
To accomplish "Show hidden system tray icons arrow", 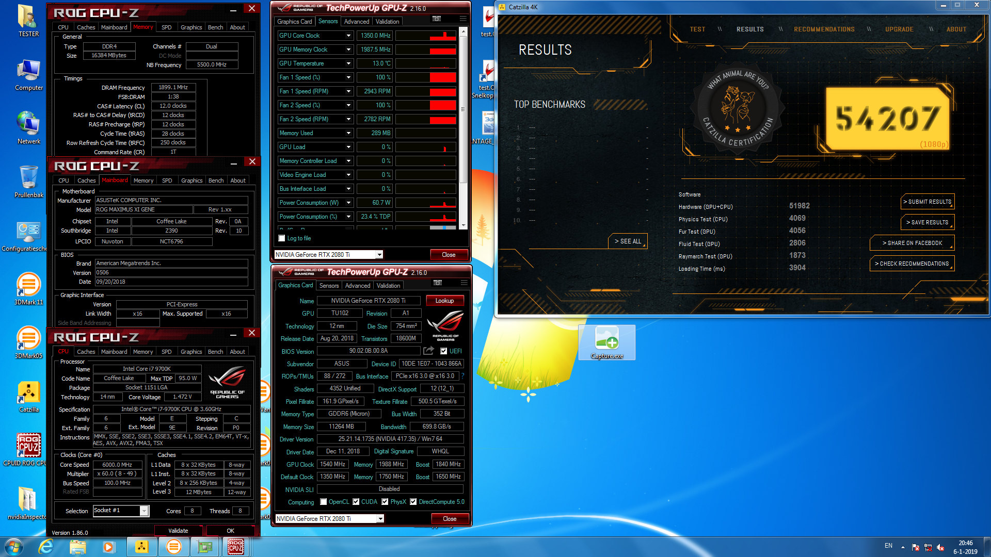I will [903, 547].
